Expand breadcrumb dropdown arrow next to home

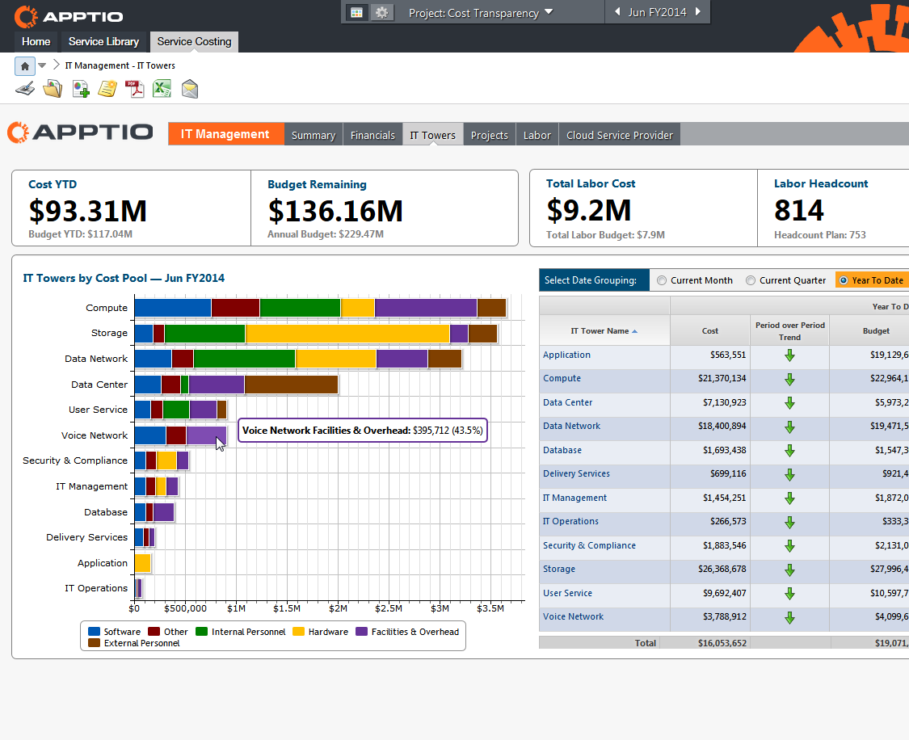[43, 65]
